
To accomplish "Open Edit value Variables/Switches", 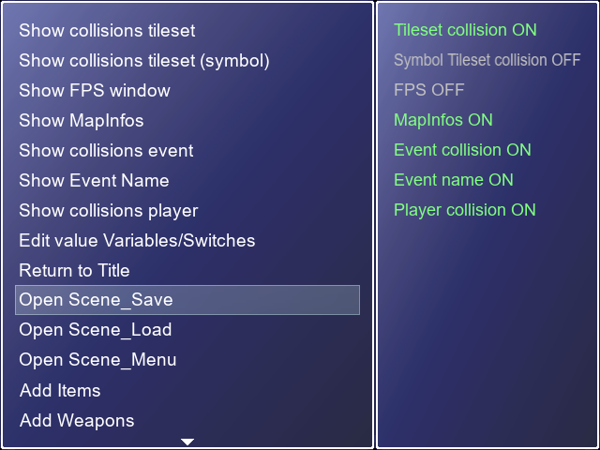I will pyautogui.click(x=137, y=241).
